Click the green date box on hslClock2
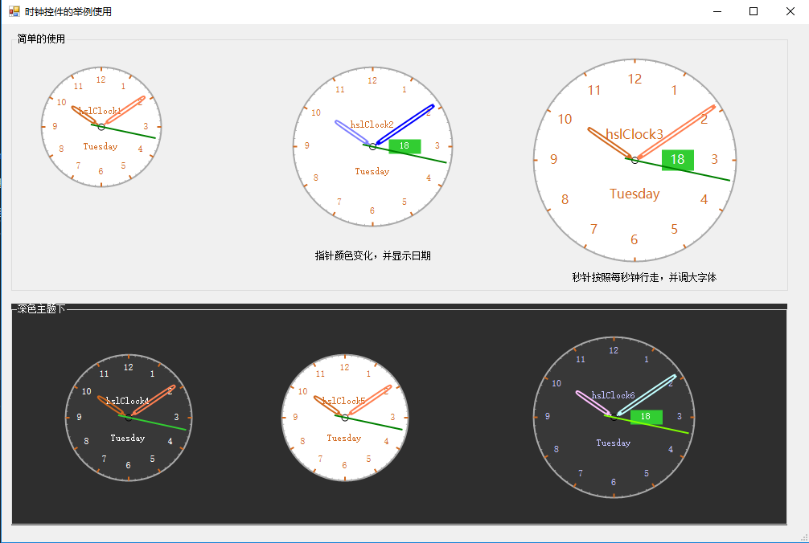Screen dimensions: 809x543 (x=404, y=146)
